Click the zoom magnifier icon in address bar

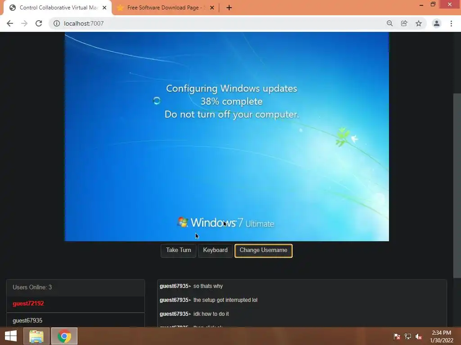389,23
